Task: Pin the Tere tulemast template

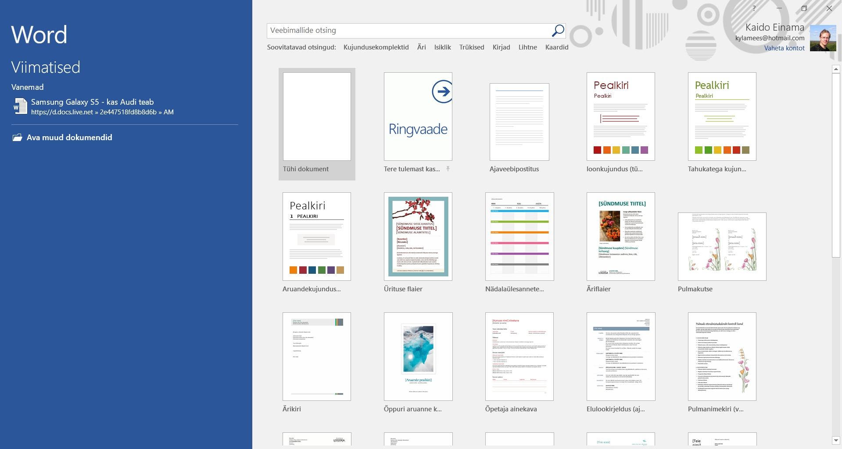Action: 448,169
